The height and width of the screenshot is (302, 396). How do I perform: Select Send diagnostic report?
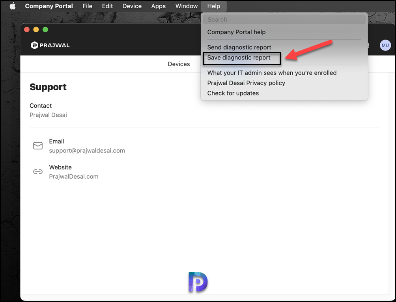(x=239, y=47)
